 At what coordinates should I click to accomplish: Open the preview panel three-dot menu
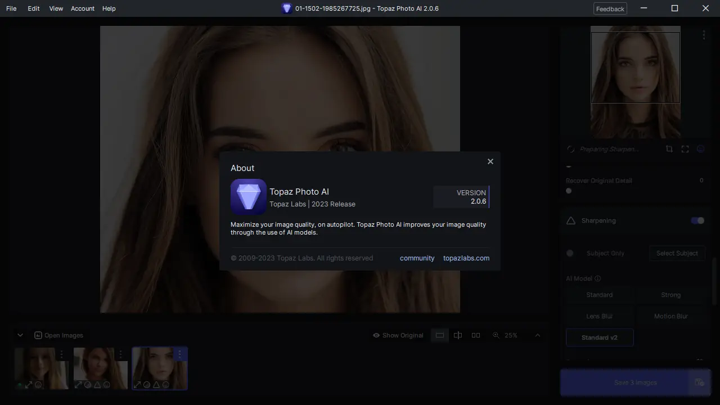click(x=704, y=35)
